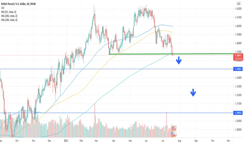Select the MA (55, close, 0) legend
The image size is (244, 144).
point(9,12)
